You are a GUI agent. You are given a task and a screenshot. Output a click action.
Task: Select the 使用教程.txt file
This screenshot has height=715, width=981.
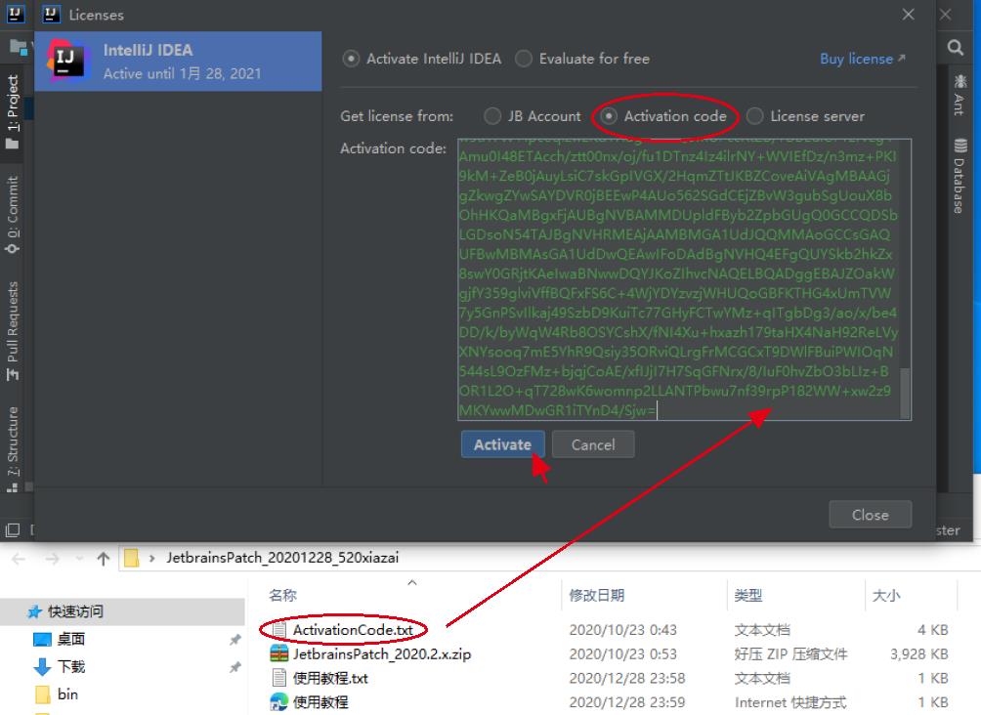tap(330, 678)
